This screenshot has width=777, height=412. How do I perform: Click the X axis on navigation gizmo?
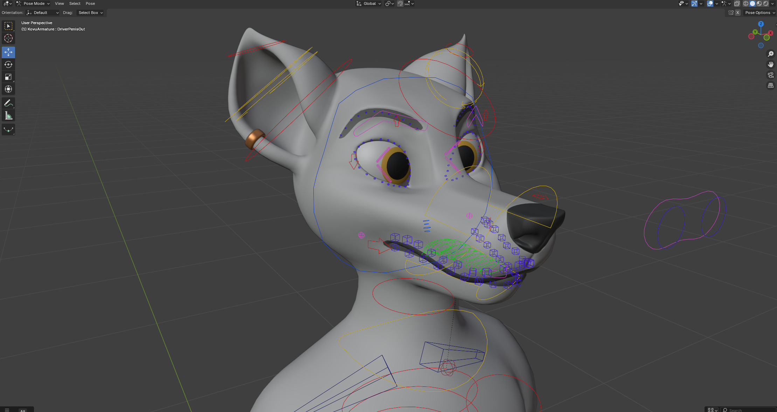pyautogui.click(x=770, y=33)
